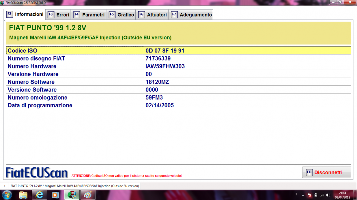Click the IT language indicator
This screenshot has width=357, height=200.
pyautogui.click(x=296, y=195)
